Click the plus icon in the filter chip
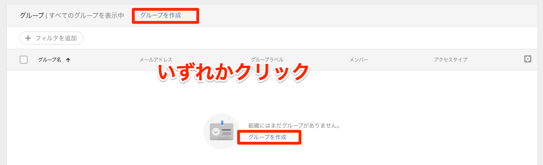The height and width of the screenshot is (165, 543). point(28,38)
